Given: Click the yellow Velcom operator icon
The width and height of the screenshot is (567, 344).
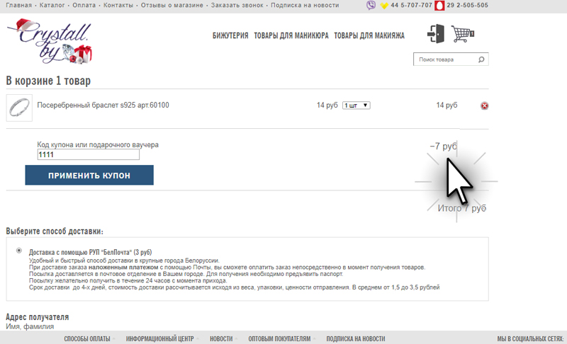Looking at the screenshot, I should (384, 6).
